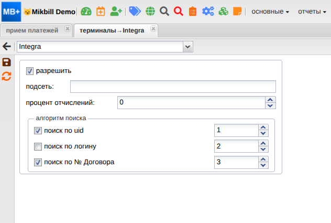
Task: Open the orange clipboard icon
Action: (x=193, y=12)
